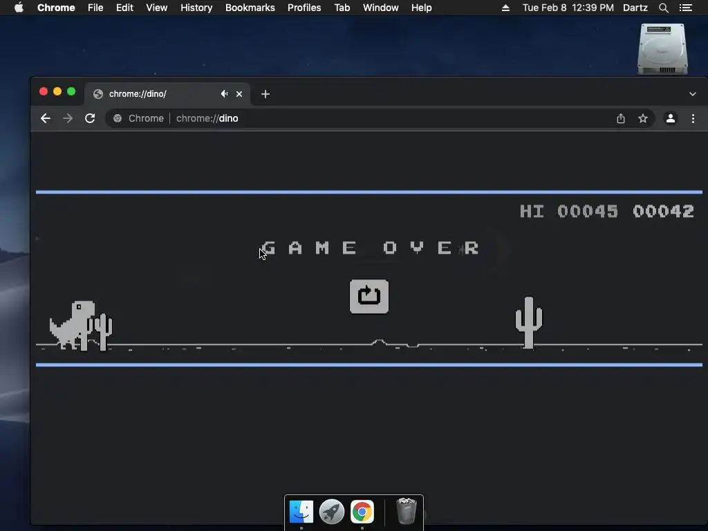Viewport: 708px width, 531px height.
Task: Open the Apple menu
Action: (x=19, y=8)
